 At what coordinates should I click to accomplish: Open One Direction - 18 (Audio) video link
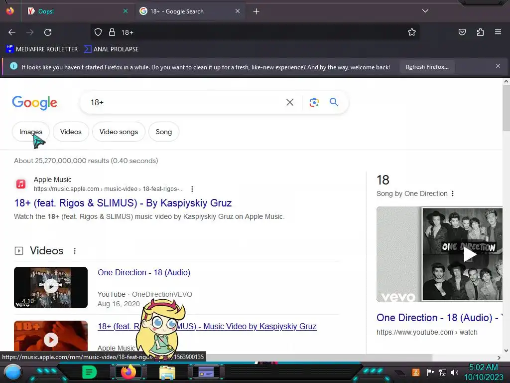pyautogui.click(x=144, y=273)
